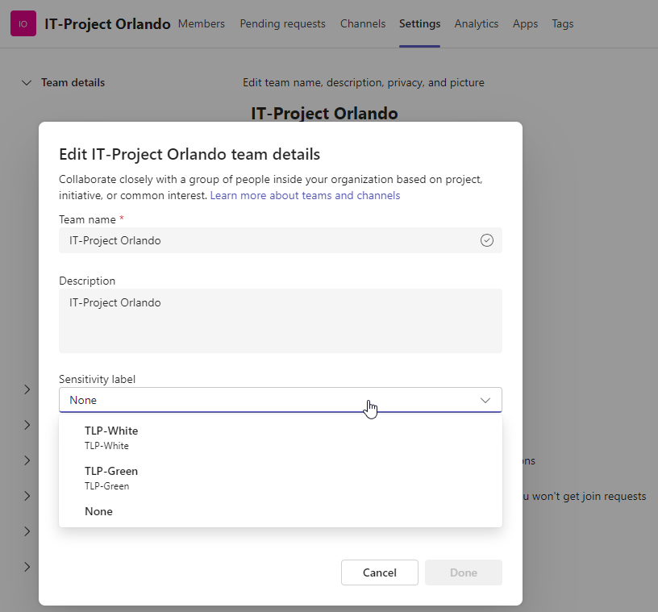Go to the Channels tab

pos(363,24)
